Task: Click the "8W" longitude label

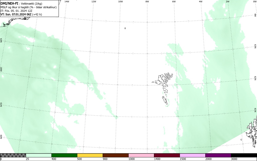Action: pyautogui.click(x=147, y=2)
